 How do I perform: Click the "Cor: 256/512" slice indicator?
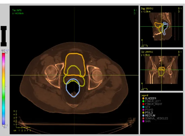click(x=147, y=52)
